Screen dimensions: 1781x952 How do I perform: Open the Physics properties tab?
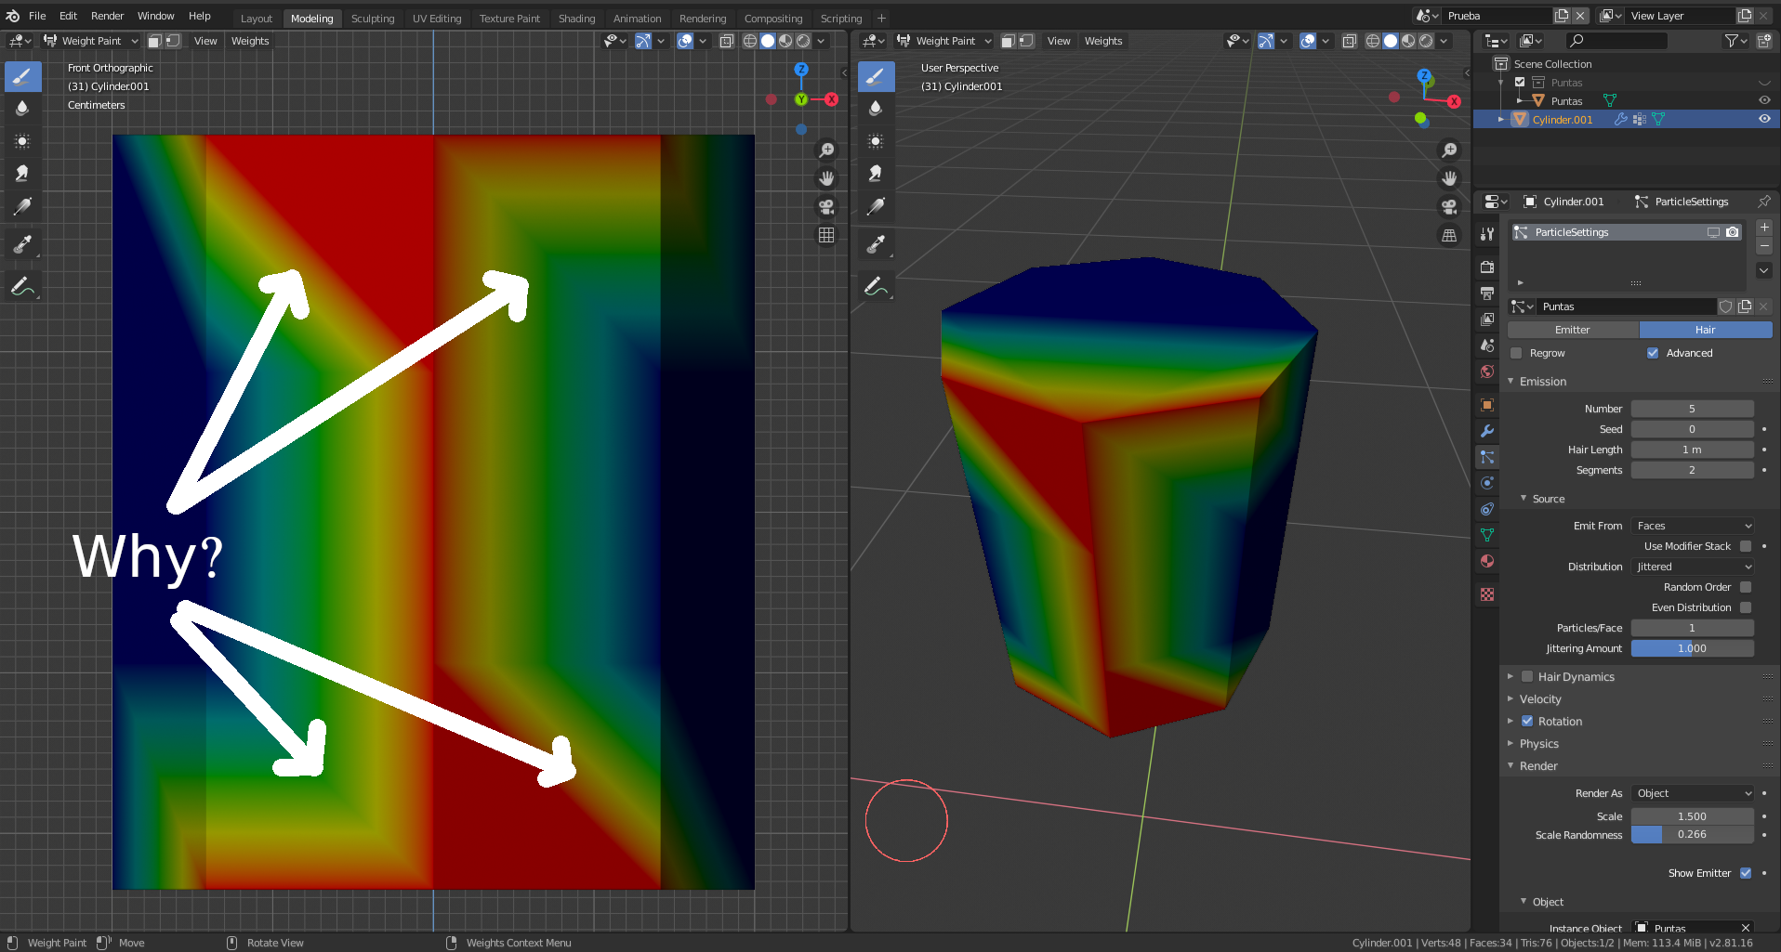point(1487,483)
